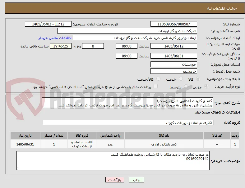The width and height of the screenshot is (245, 188).
Task: Click the تعداد / مقدار column header
Action: point(54,136)
